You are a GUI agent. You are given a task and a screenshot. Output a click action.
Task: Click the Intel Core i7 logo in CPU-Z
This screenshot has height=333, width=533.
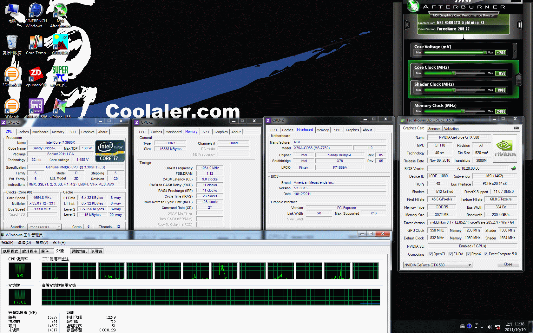pos(110,151)
